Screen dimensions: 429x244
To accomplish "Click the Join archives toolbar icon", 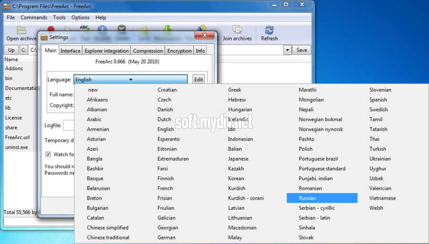I will [237, 30].
